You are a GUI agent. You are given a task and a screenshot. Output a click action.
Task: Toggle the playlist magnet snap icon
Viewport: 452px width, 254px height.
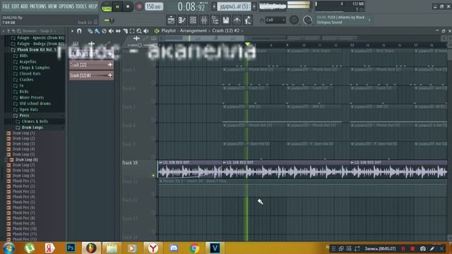79,31
